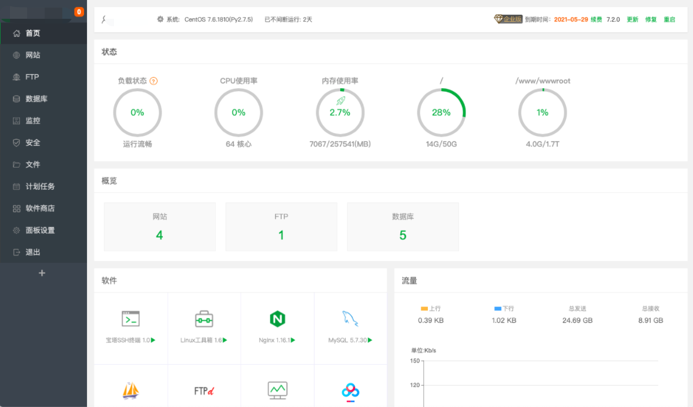Open the FTP overview card showing 1
This screenshot has width=693, height=407.
(x=282, y=227)
